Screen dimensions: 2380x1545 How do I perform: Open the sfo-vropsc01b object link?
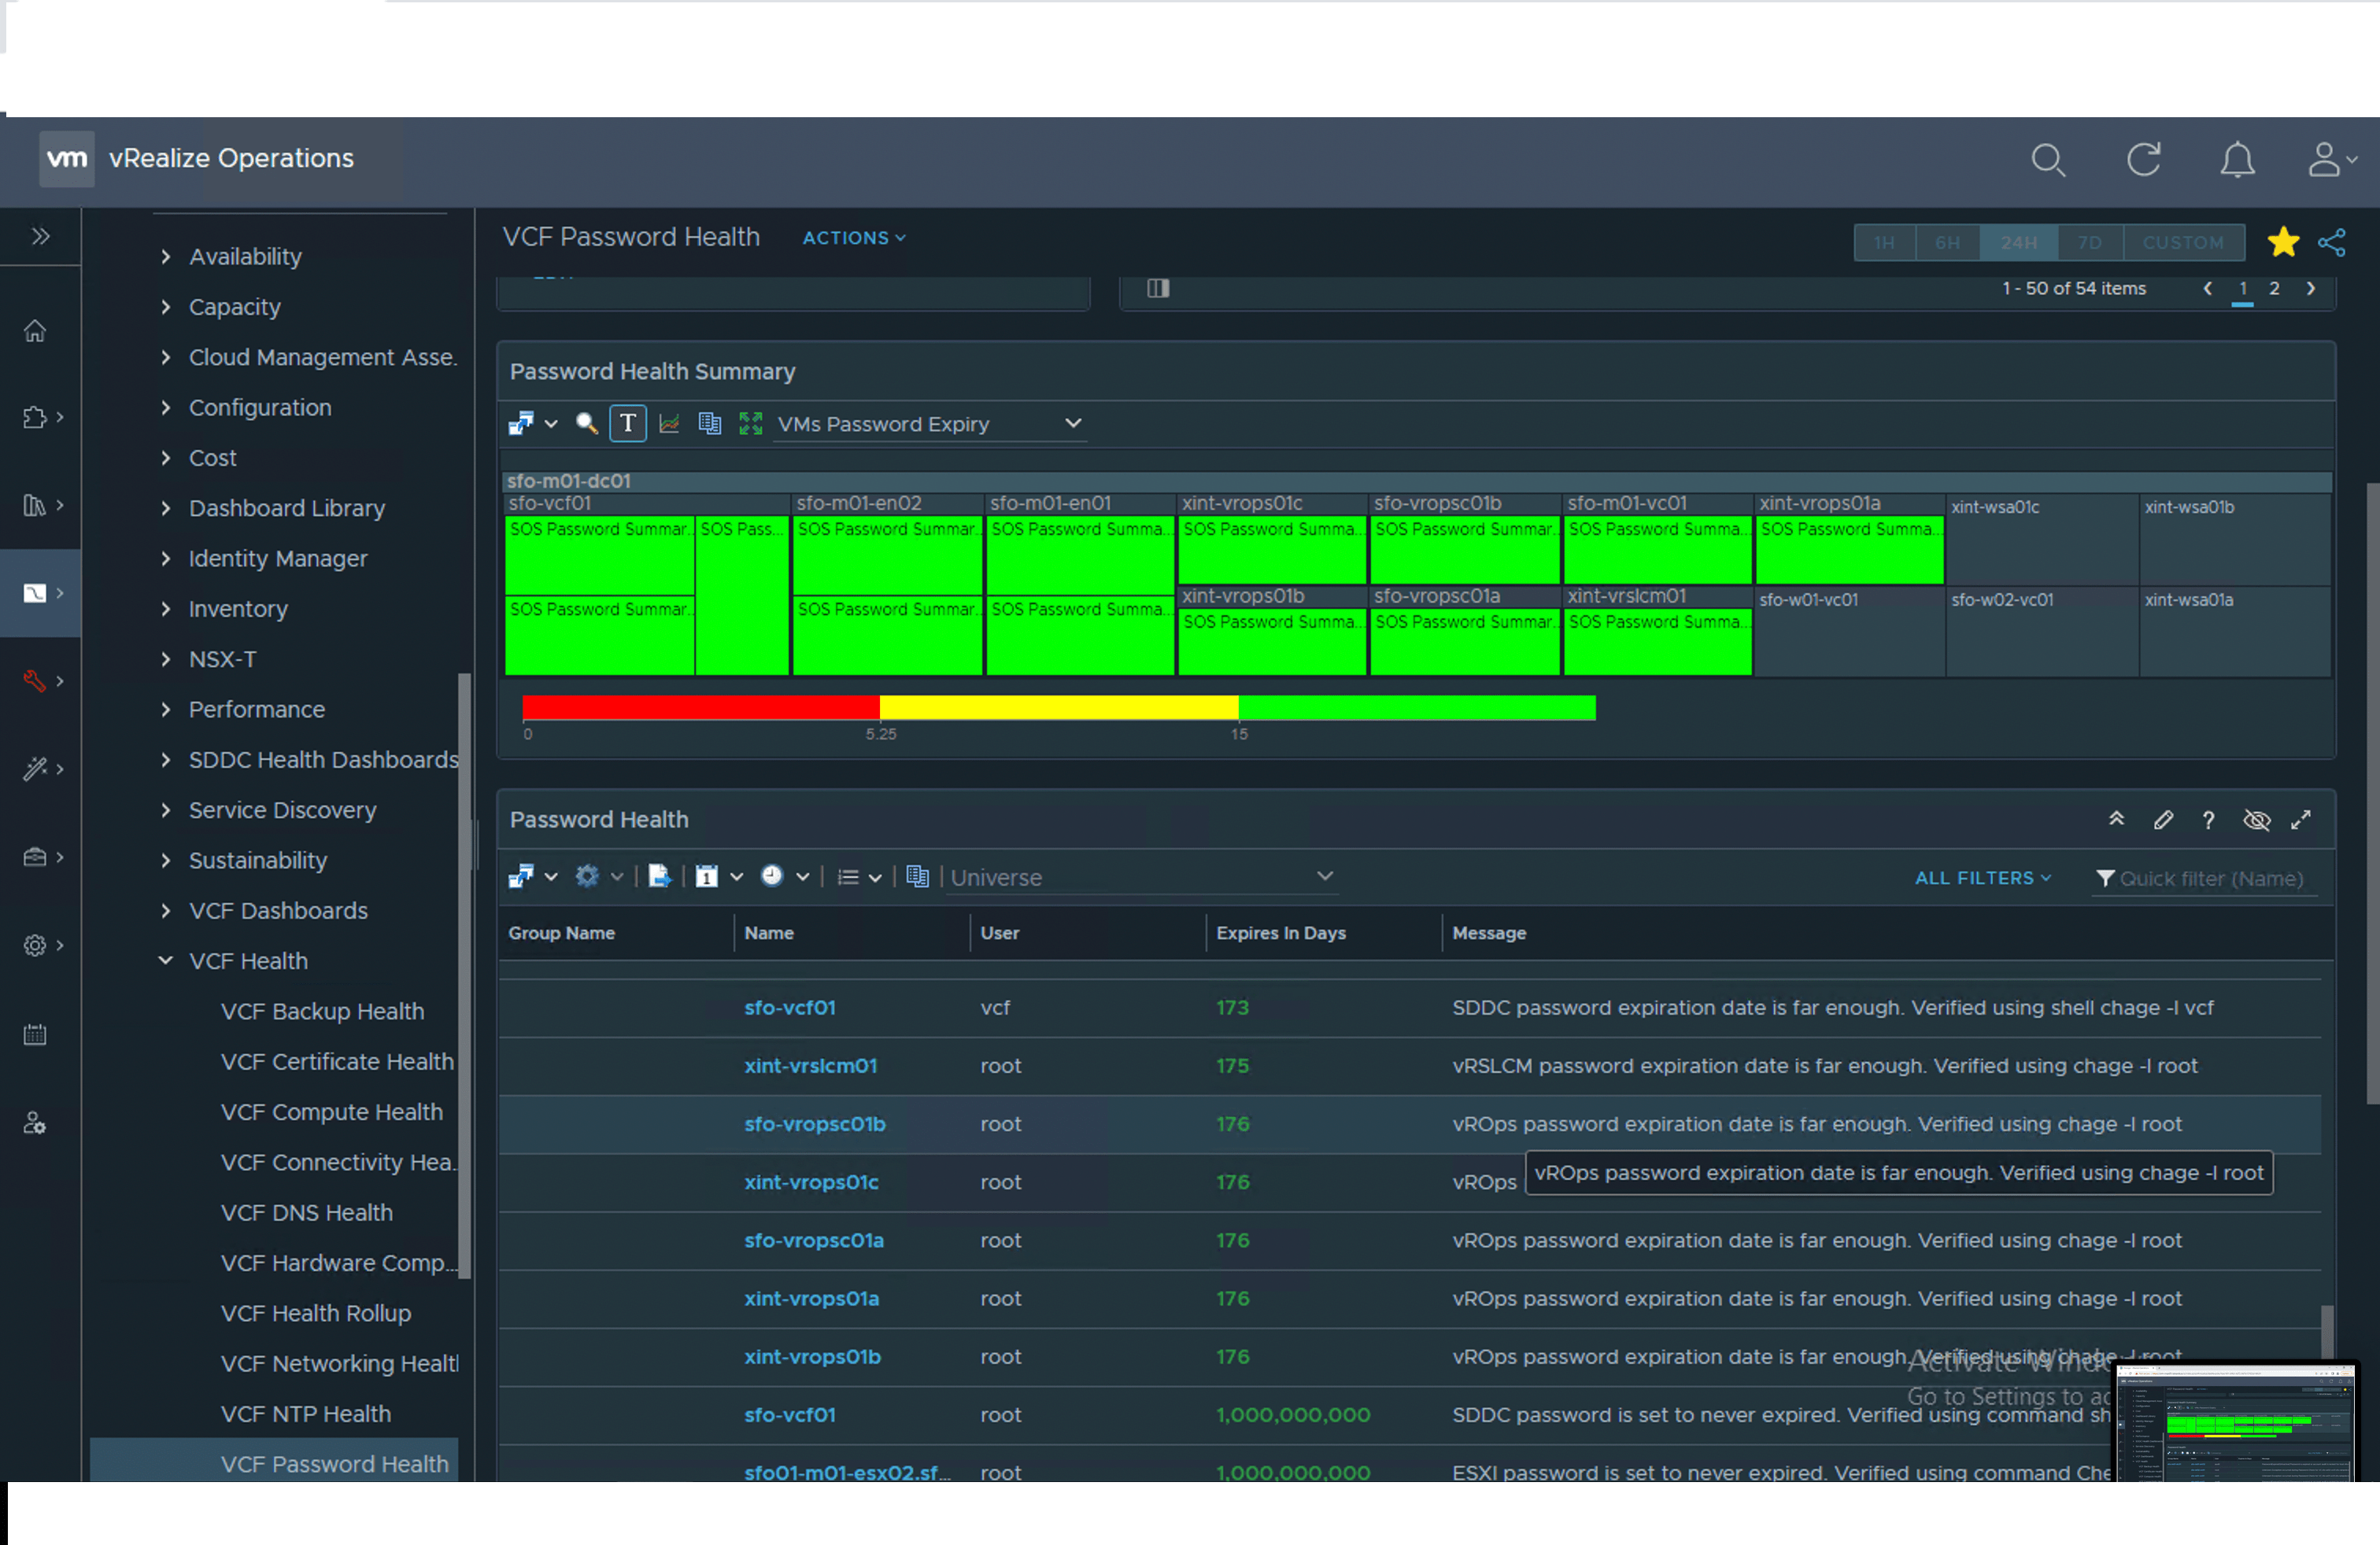pos(814,1123)
